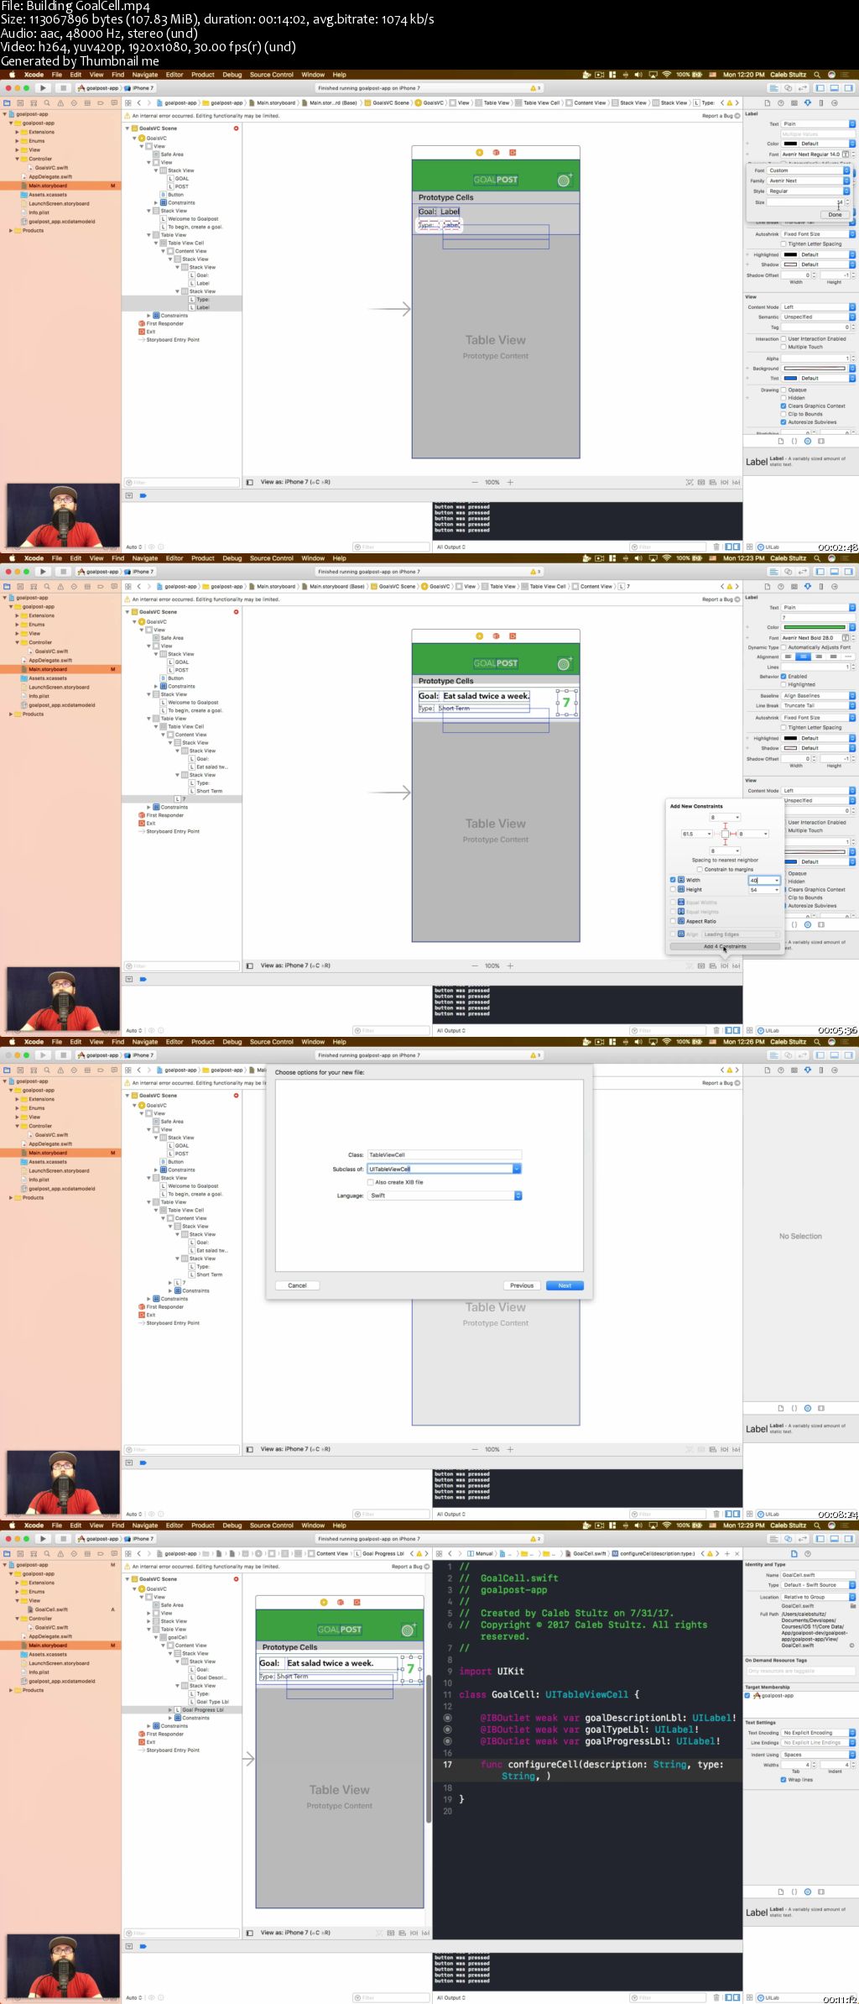Toggle the top spacing strut in Add New Constraints
Viewport: 859px width, 2004px height.
click(x=725, y=825)
